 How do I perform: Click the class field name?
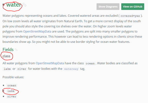point(6,56)
